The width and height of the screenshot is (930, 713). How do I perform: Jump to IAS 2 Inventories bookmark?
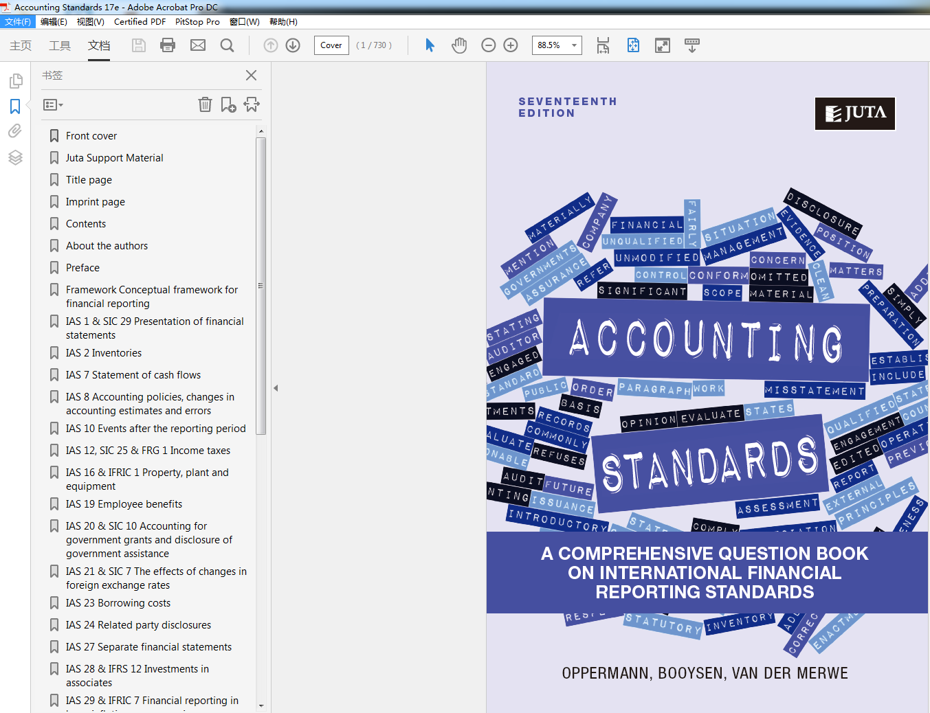pyautogui.click(x=104, y=353)
